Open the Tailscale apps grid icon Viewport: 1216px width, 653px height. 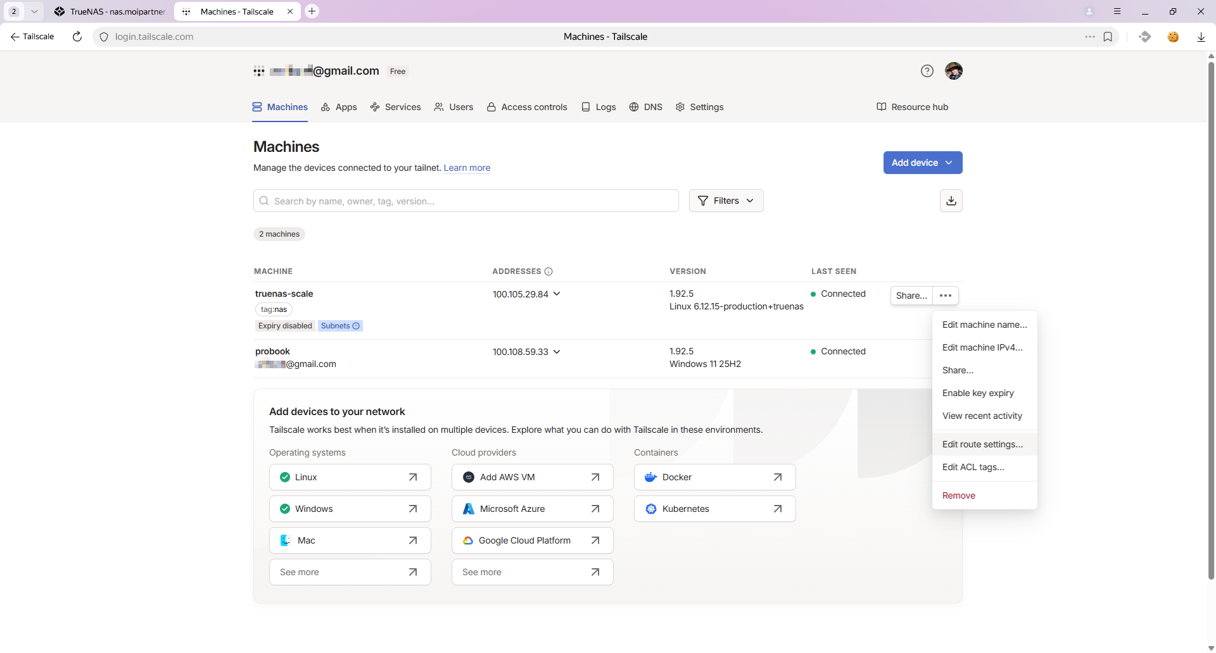click(258, 71)
